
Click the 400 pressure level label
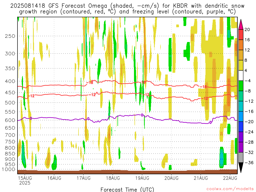point(10,81)
